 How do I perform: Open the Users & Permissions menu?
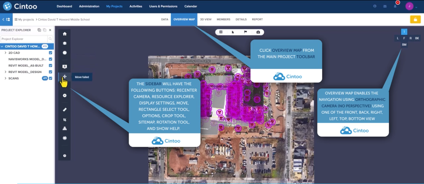point(163,6)
